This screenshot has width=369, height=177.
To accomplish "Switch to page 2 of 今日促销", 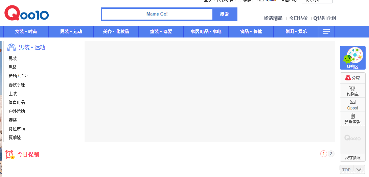I will tap(331, 154).
